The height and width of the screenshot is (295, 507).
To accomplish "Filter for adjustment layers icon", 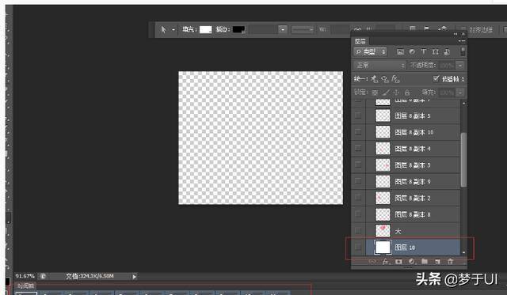I will tap(412, 51).
